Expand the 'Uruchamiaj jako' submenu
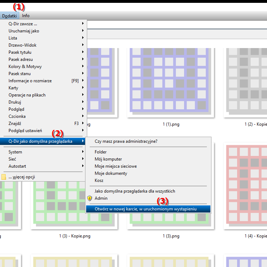Image resolution: width=267 pixels, height=267 pixels. pos(43,31)
